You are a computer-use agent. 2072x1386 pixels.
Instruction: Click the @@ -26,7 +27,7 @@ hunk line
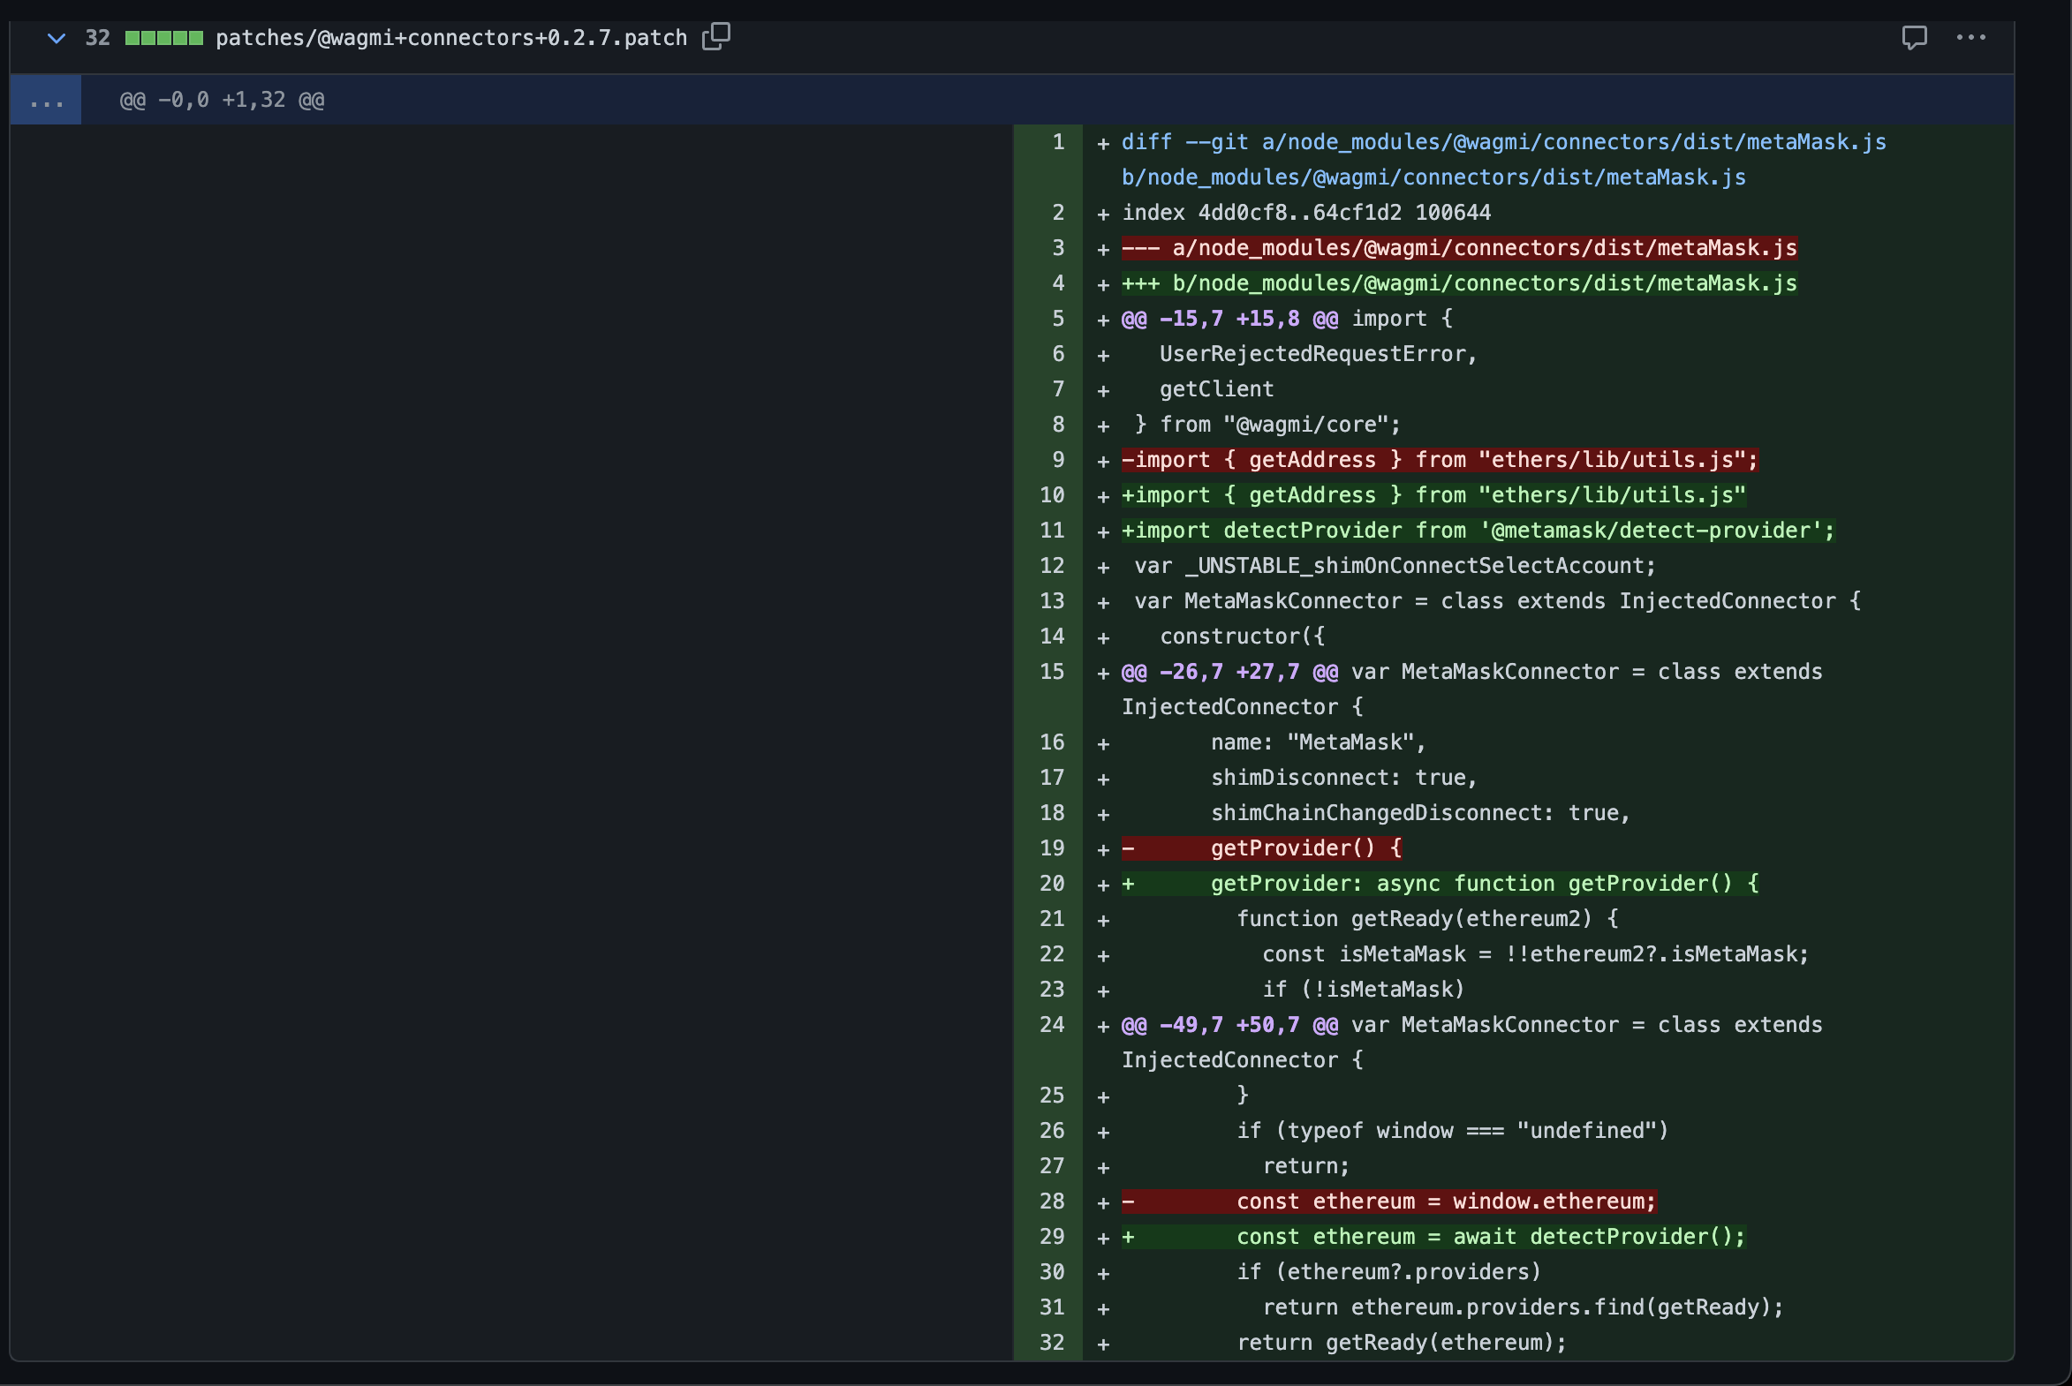[x=1471, y=673]
